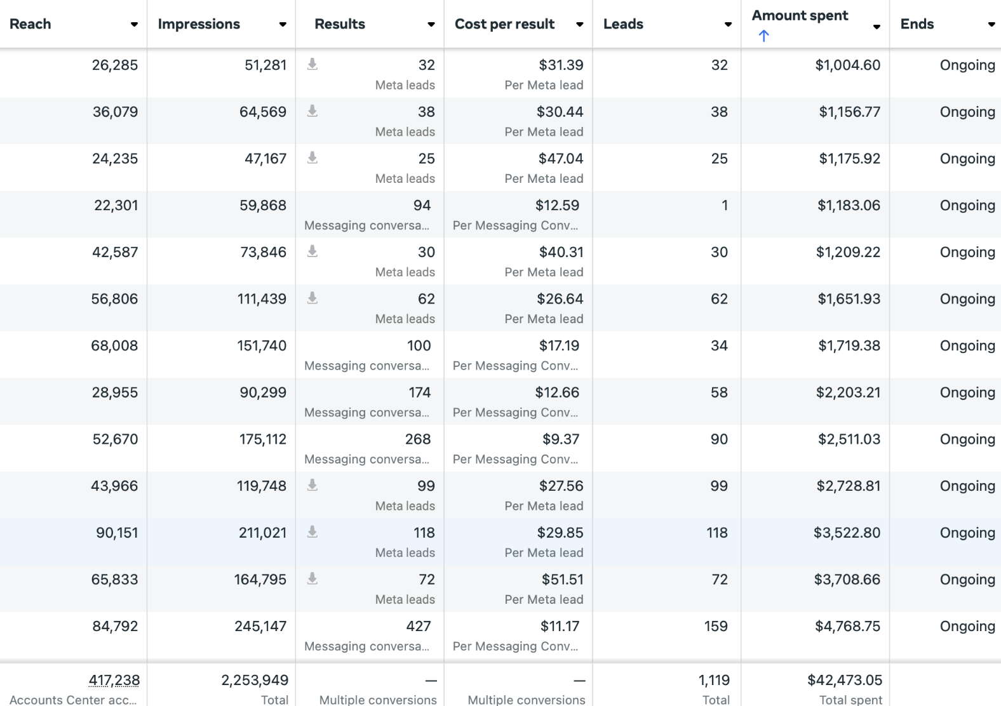Open the Reach column dropdown arrow
Image resolution: width=1001 pixels, height=706 pixels.
(x=134, y=25)
